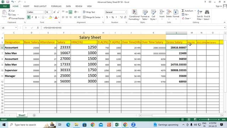Click Merge & Center button
This screenshot has width=227, height=128.
(92, 17)
